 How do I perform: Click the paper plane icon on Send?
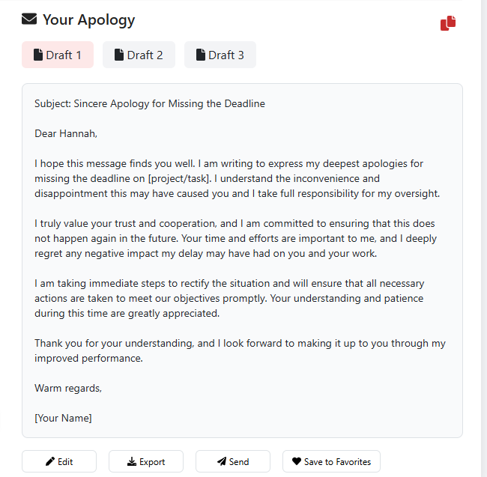pos(222,461)
